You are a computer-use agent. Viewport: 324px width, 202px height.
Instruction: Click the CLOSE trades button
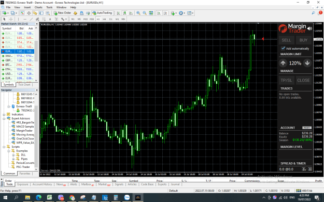[304, 80]
